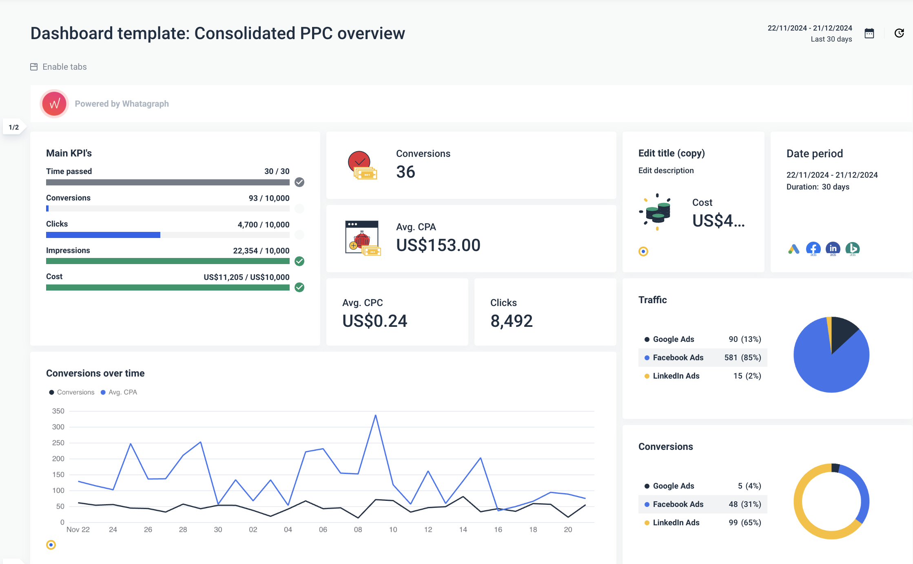Click the Time passed completed checkmark
Viewport: 913px width, 564px height.
click(x=299, y=182)
